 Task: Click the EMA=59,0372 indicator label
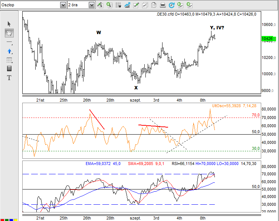point(98,164)
